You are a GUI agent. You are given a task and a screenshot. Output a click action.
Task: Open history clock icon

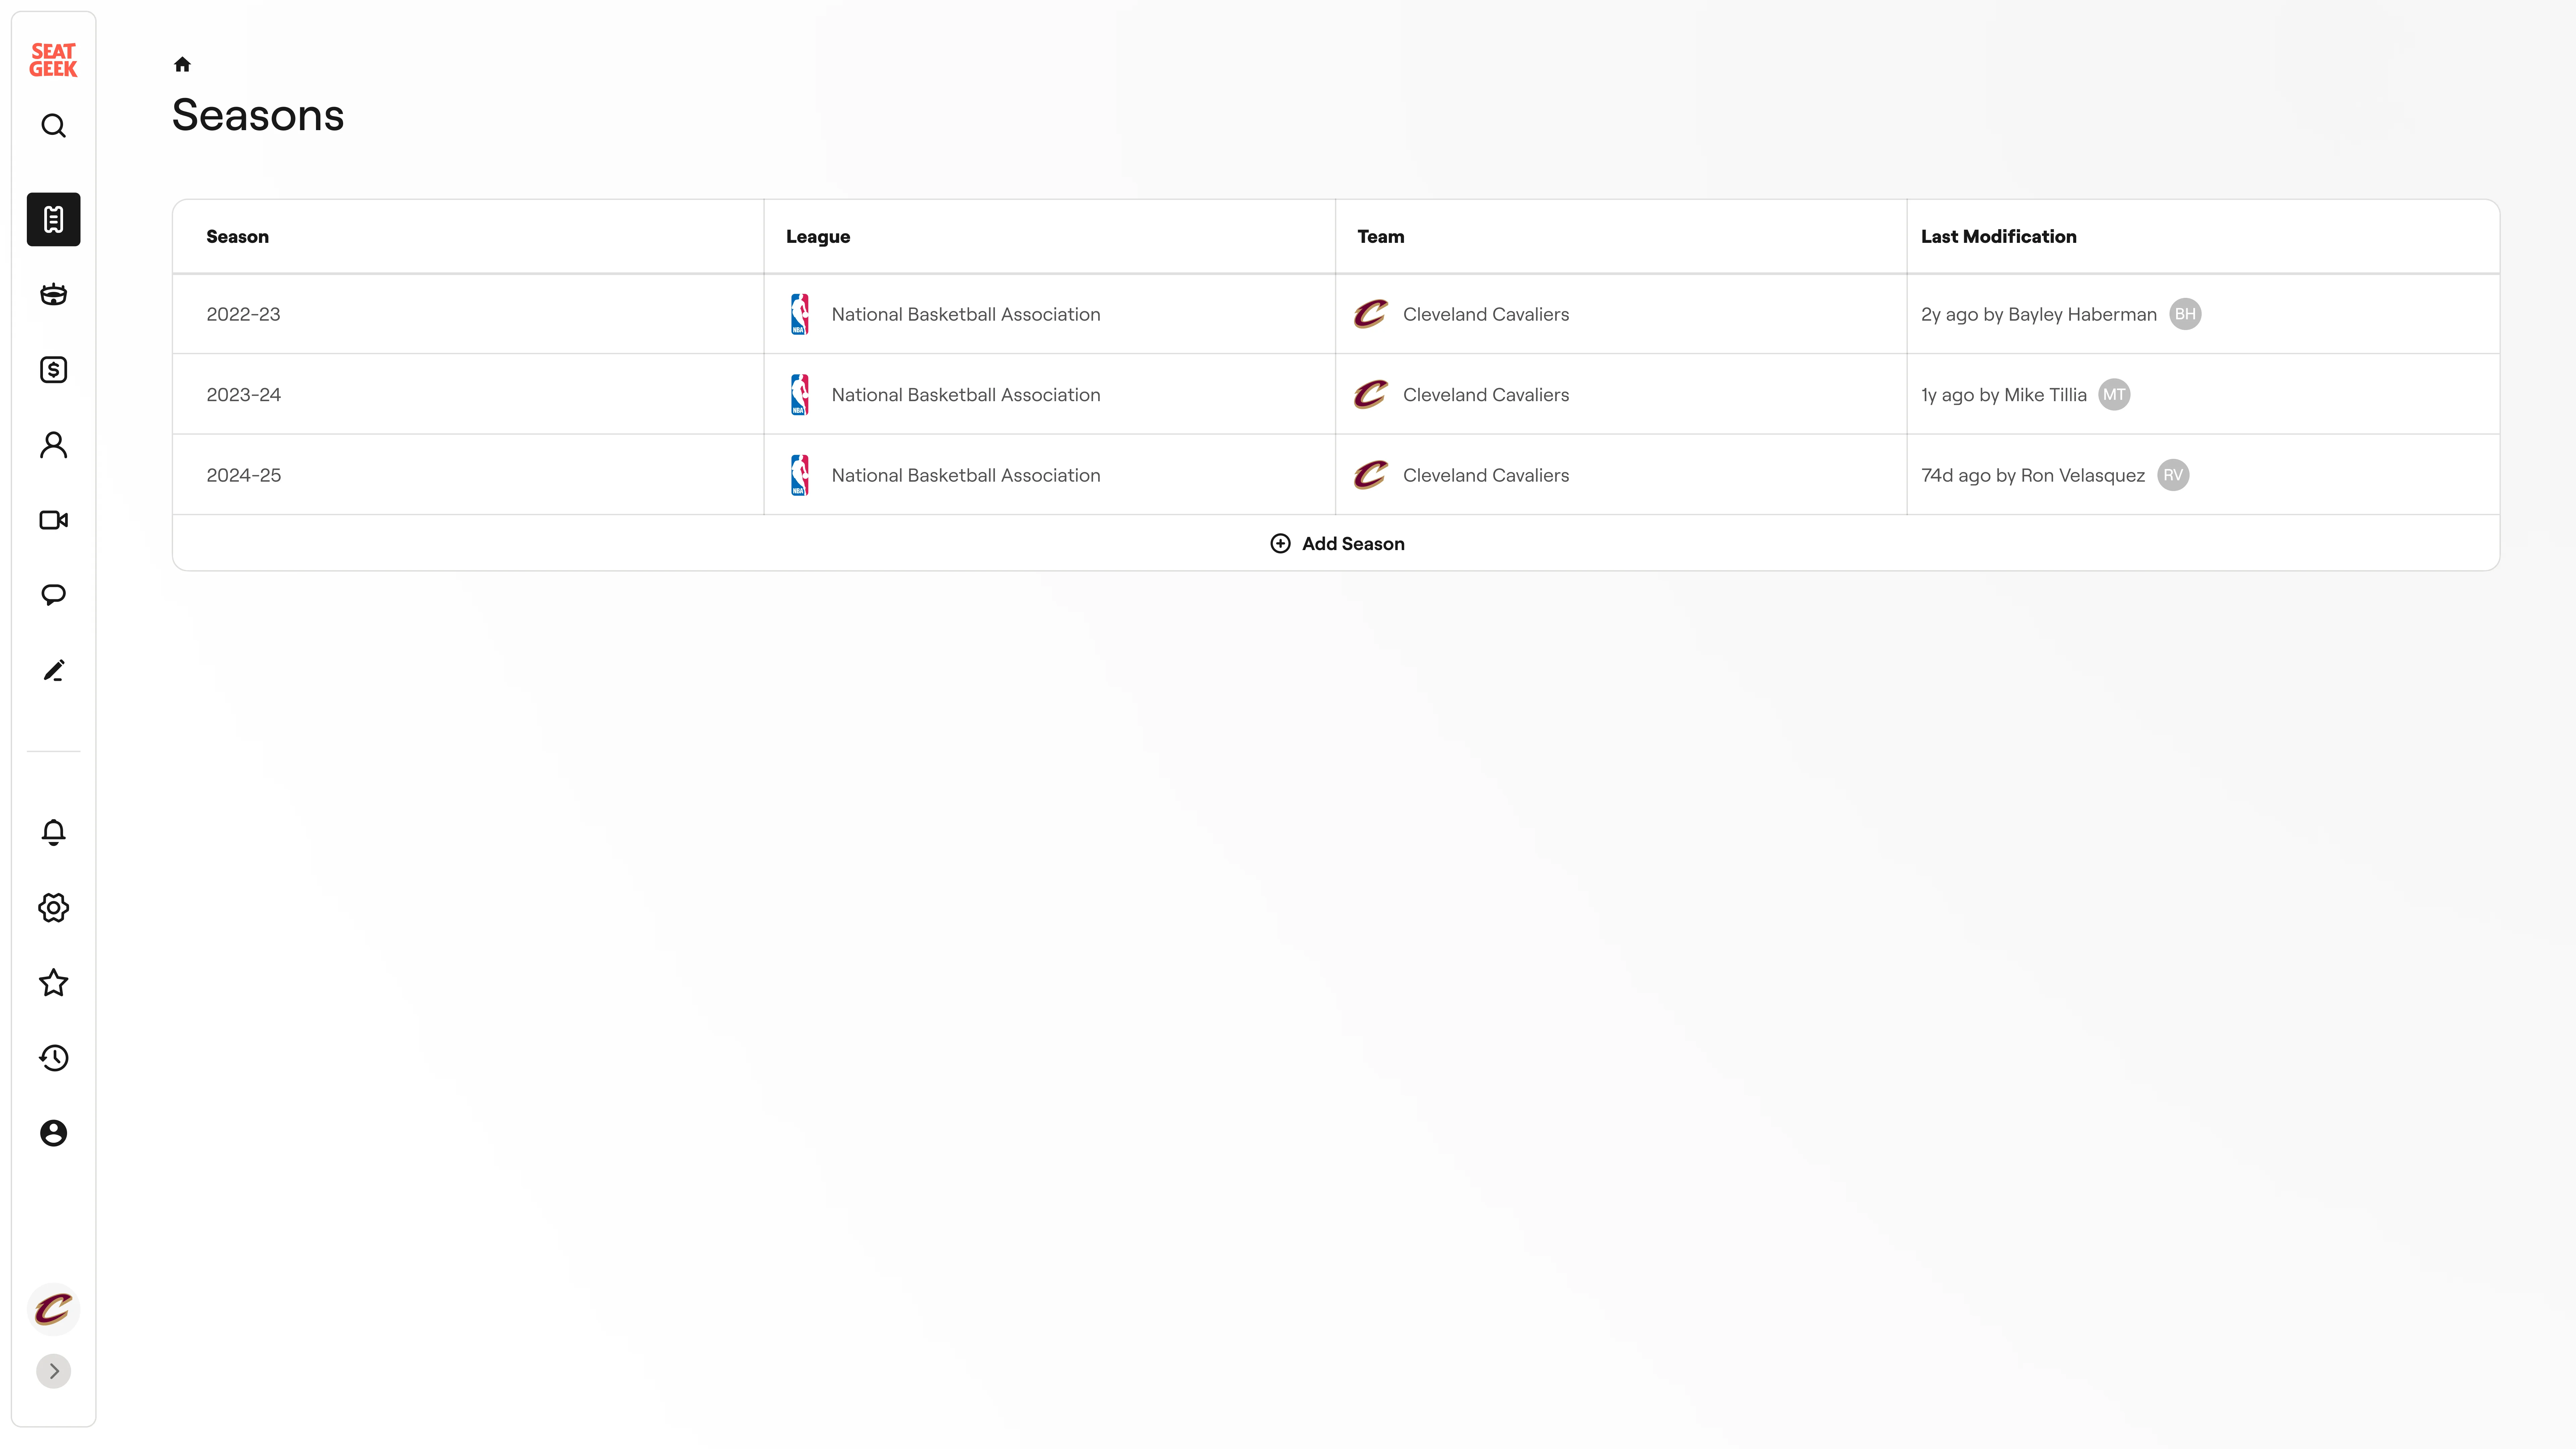click(x=54, y=1058)
